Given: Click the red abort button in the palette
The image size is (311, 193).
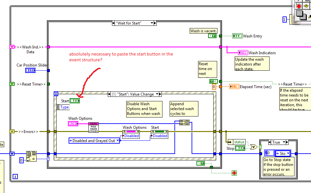Looking at the screenshot, I should coord(299,6).
